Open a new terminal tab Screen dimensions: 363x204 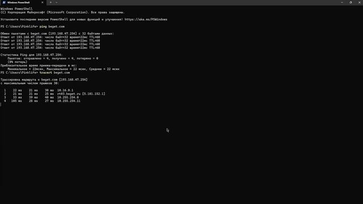pos(50,2)
